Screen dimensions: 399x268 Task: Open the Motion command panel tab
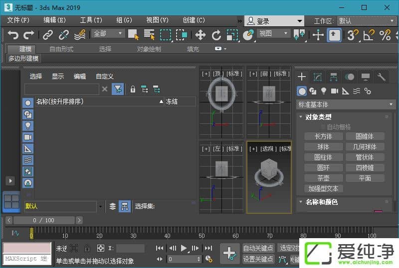coord(350,77)
